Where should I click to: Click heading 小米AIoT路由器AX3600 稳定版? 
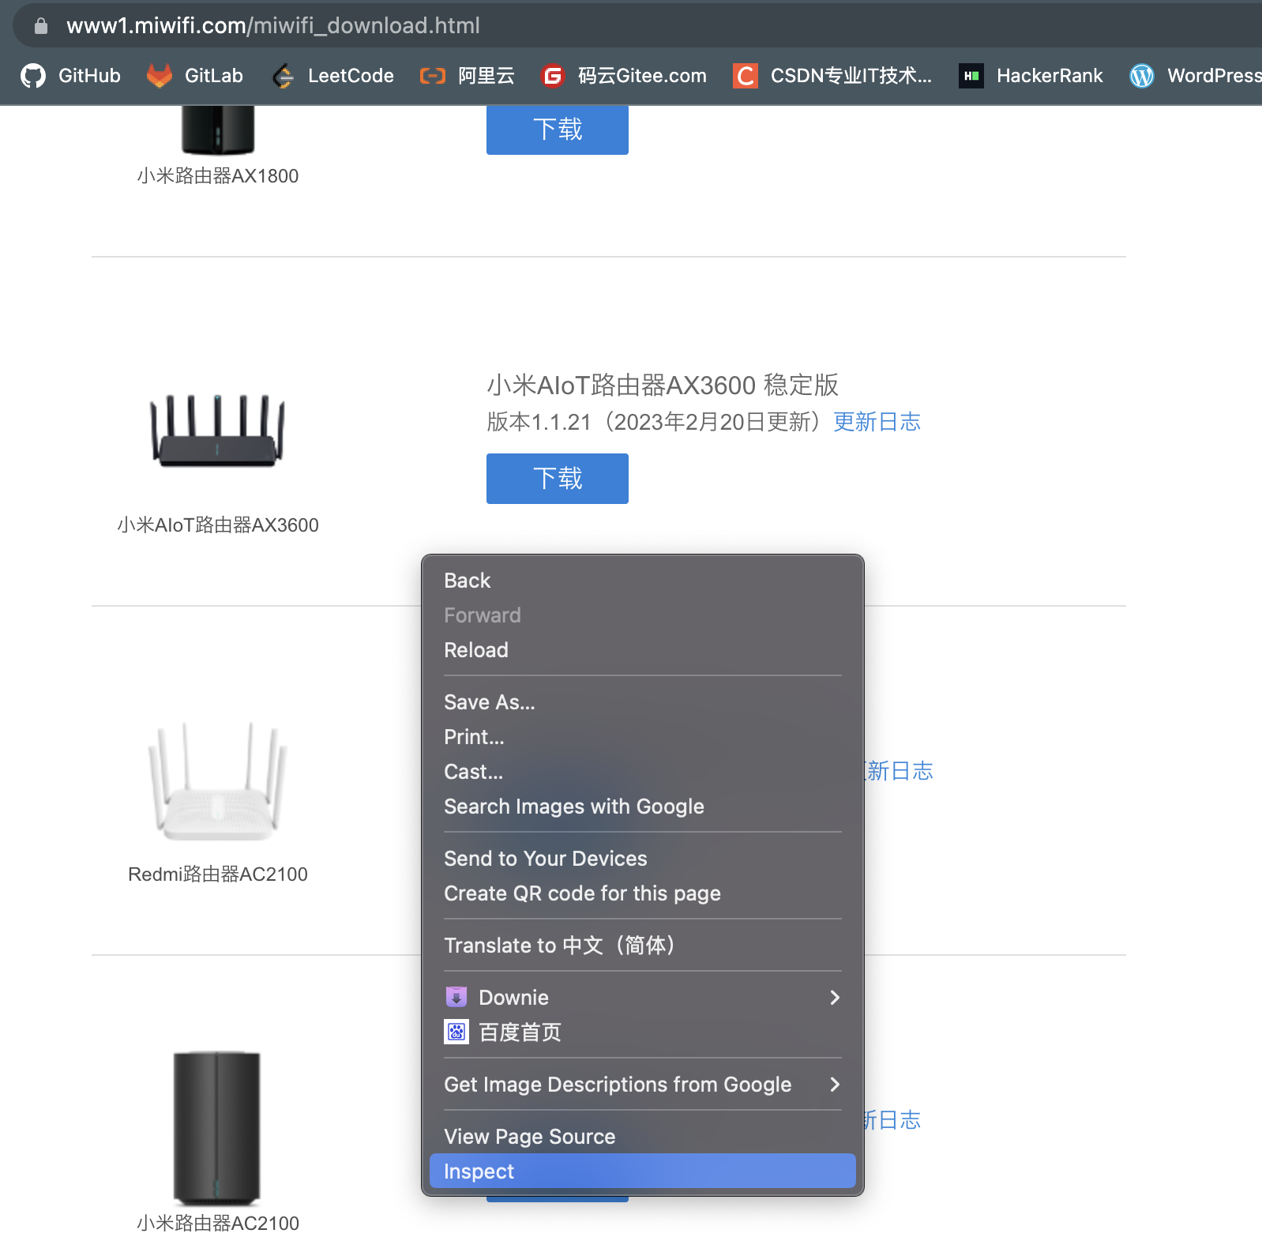click(663, 385)
